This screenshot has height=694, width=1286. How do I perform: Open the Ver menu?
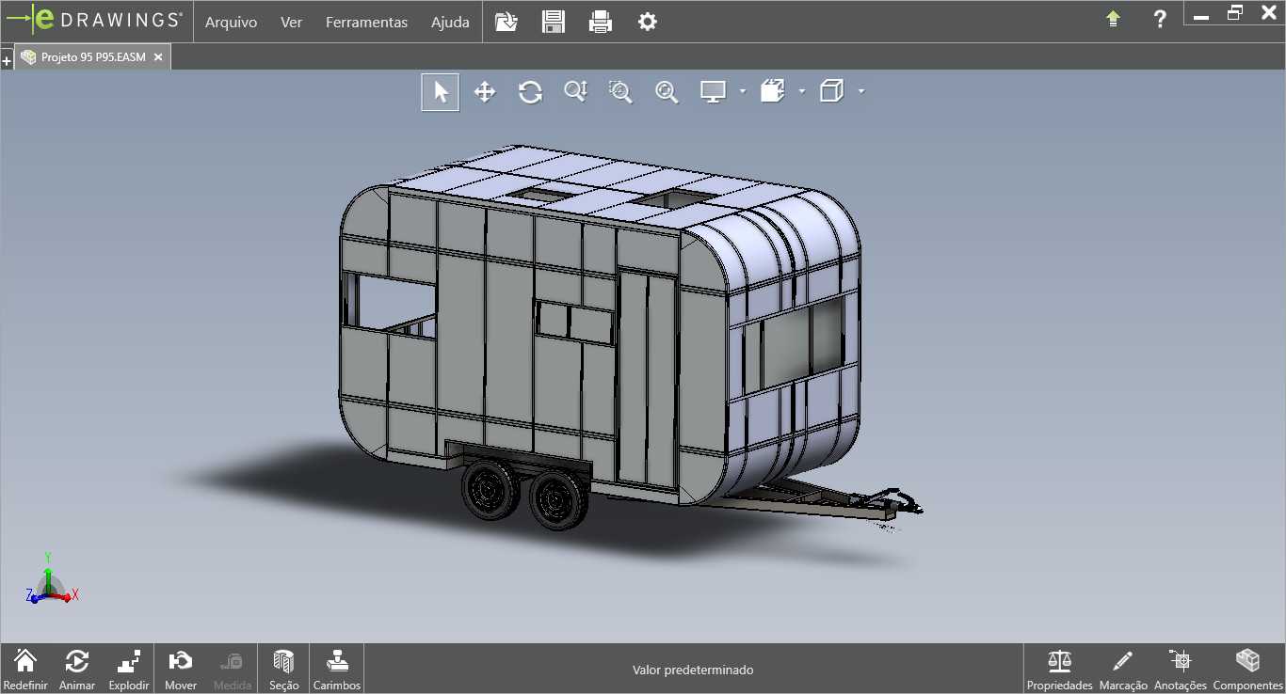coord(291,22)
